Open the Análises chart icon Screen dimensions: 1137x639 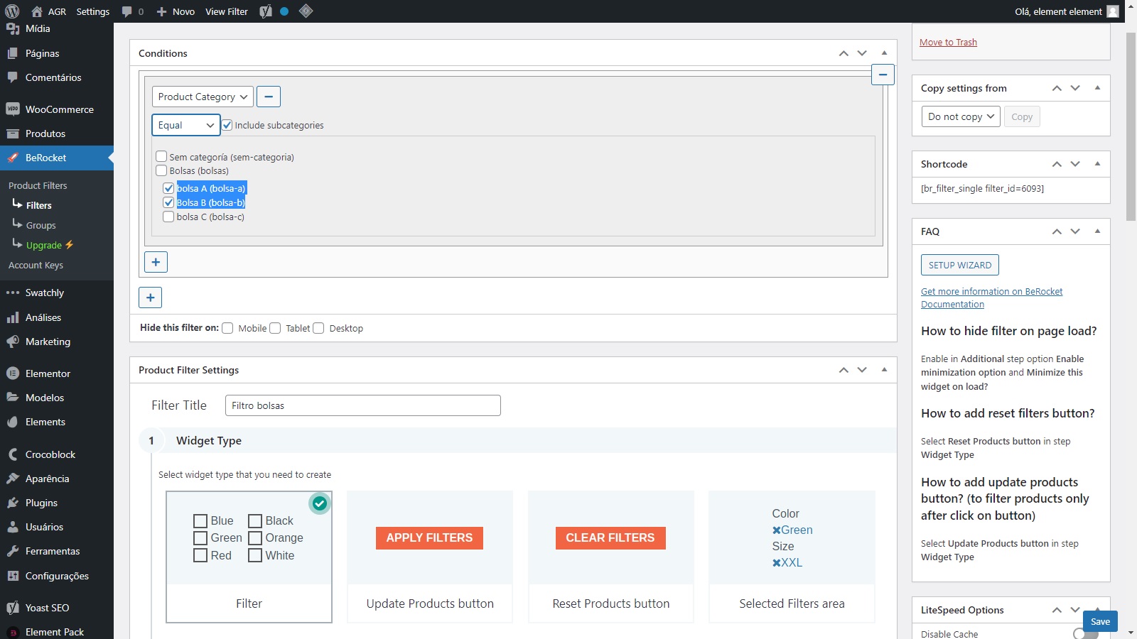pyautogui.click(x=12, y=317)
